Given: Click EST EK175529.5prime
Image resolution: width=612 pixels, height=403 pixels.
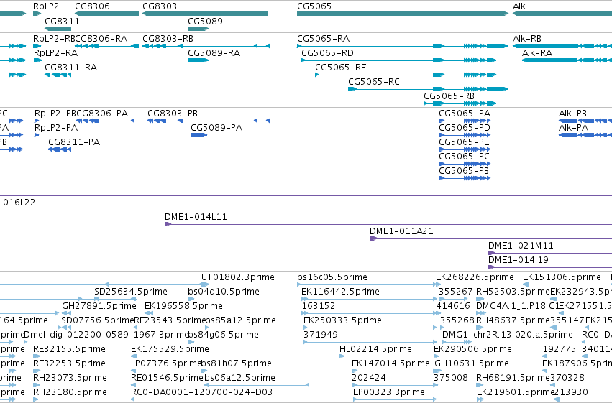Looking at the screenshot, I should point(170,349).
